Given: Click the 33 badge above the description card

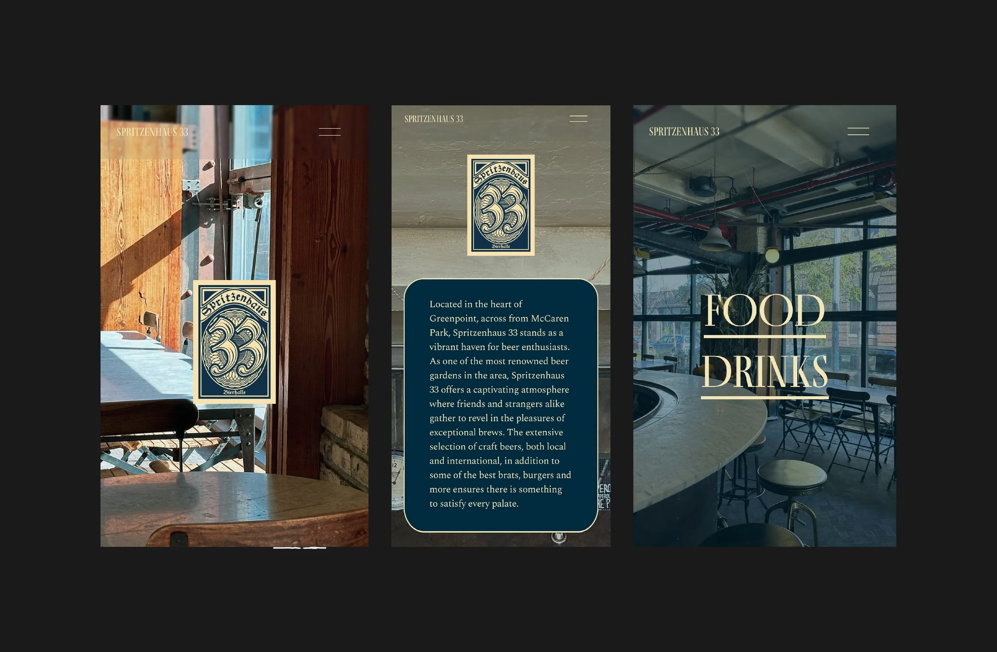Looking at the screenshot, I should (500, 205).
